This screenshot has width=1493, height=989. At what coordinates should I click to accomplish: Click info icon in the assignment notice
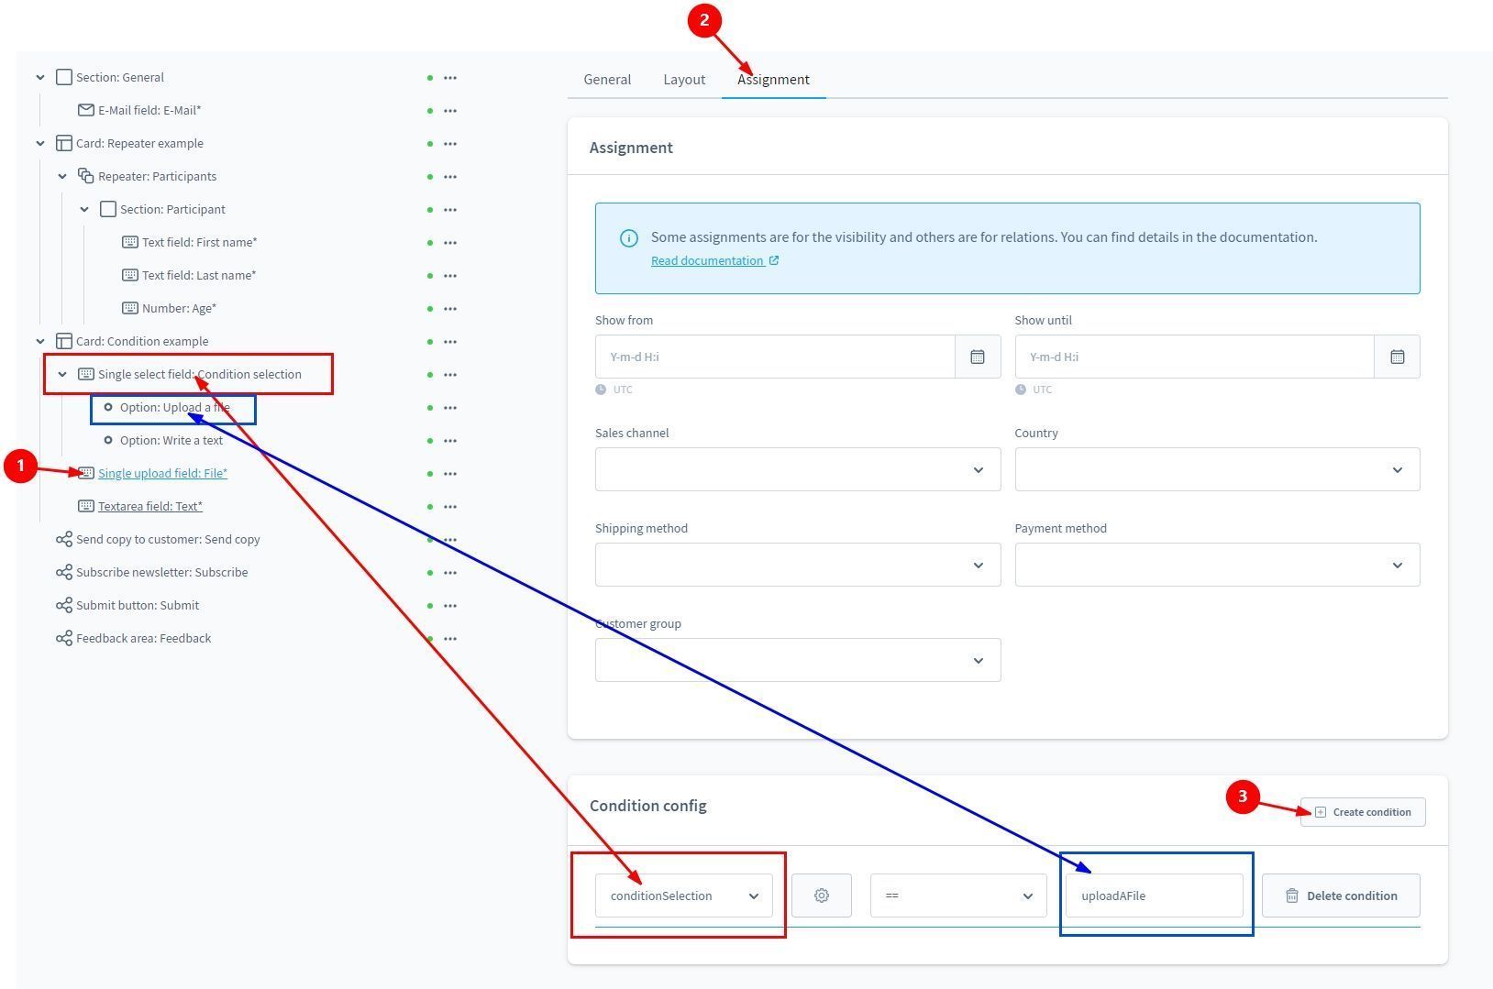click(x=629, y=238)
